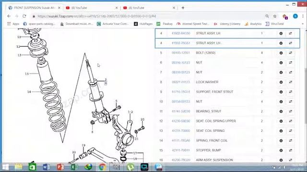Click swap arrows for ARM ASSY, SUSPENSION

(x=291, y=160)
